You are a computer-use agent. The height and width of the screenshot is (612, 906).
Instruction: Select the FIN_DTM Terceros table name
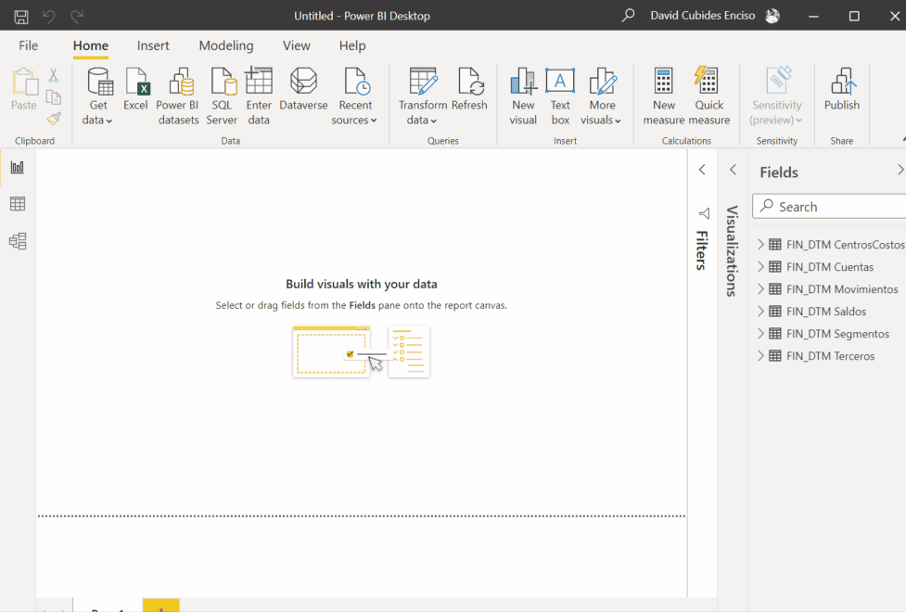pos(830,356)
